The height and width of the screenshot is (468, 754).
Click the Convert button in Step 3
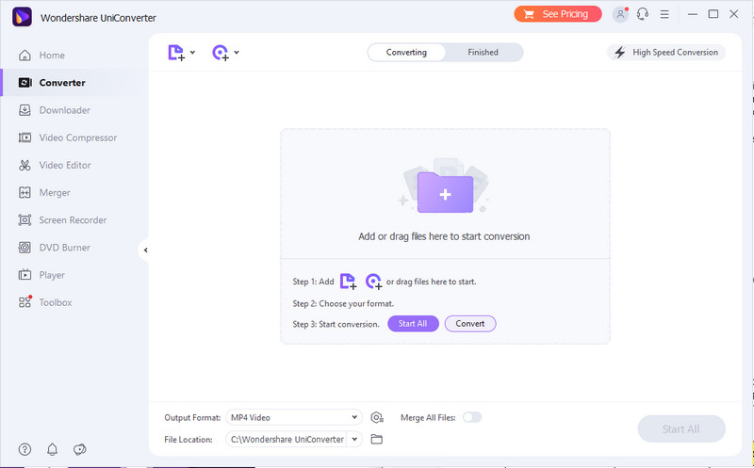pyautogui.click(x=470, y=324)
